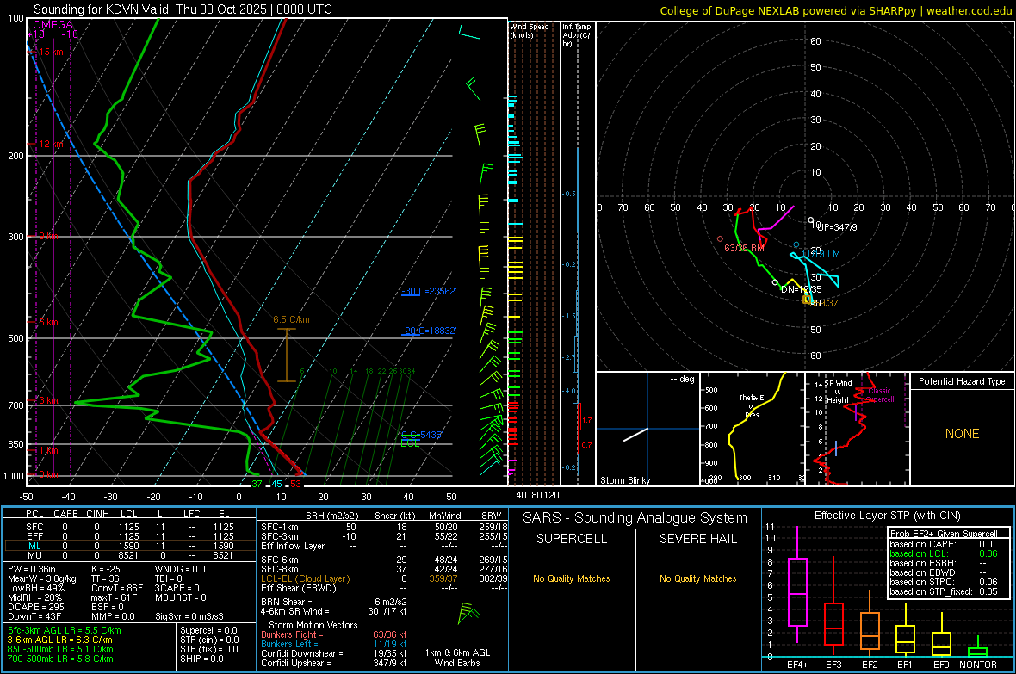Click the 63/36 RM hodograph label
1016x674 pixels.
[744, 248]
